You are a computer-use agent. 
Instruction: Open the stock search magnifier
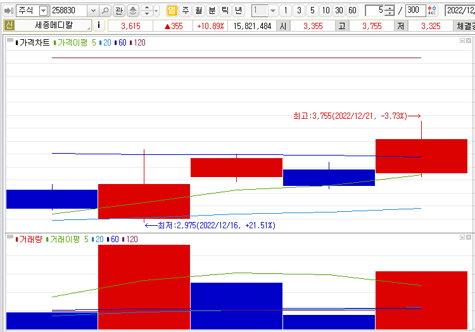[105, 11]
